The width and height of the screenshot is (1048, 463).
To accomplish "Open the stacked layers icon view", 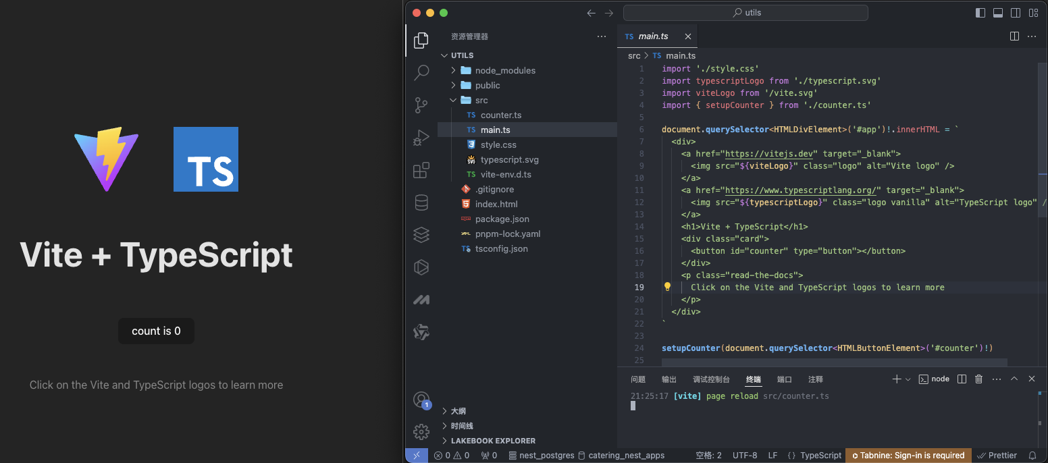I will pyautogui.click(x=421, y=235).
